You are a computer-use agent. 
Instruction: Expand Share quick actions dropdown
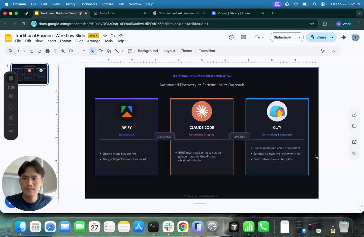tap(333, 37)
